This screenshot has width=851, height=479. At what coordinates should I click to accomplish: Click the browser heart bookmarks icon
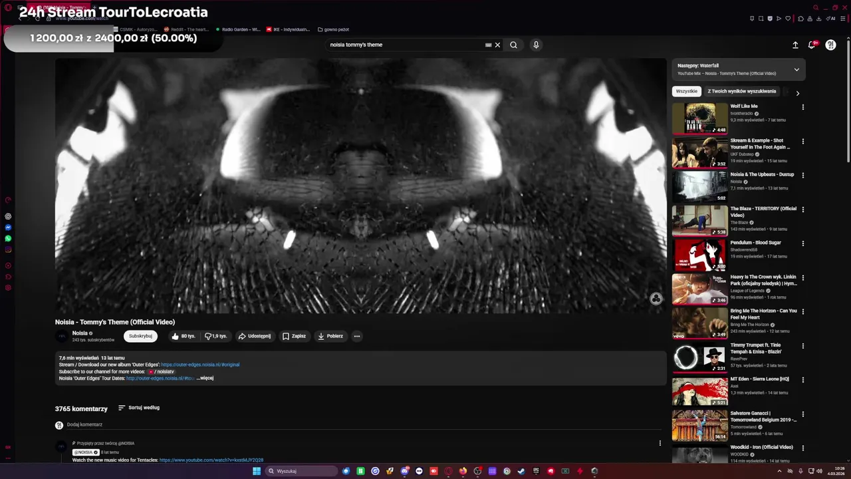pyautogui.click(x=788, y=19)
